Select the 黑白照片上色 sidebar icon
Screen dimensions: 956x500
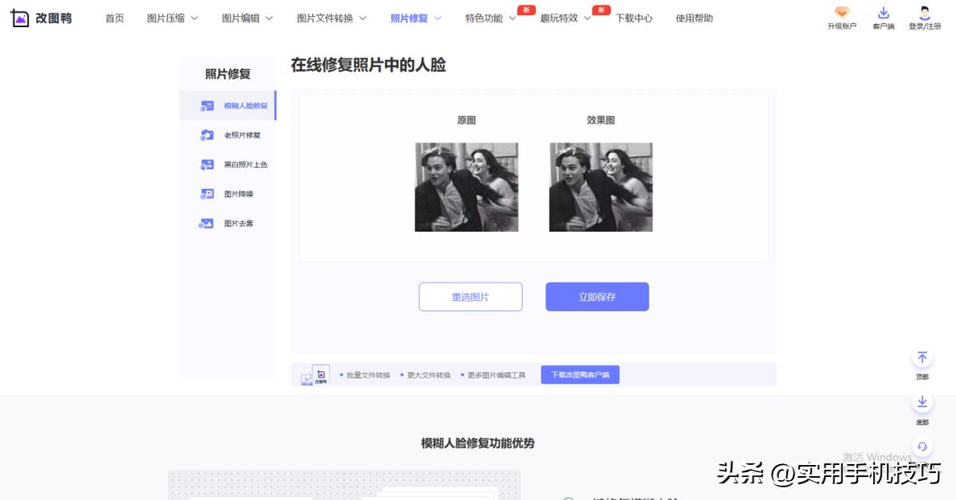[207, 164]
